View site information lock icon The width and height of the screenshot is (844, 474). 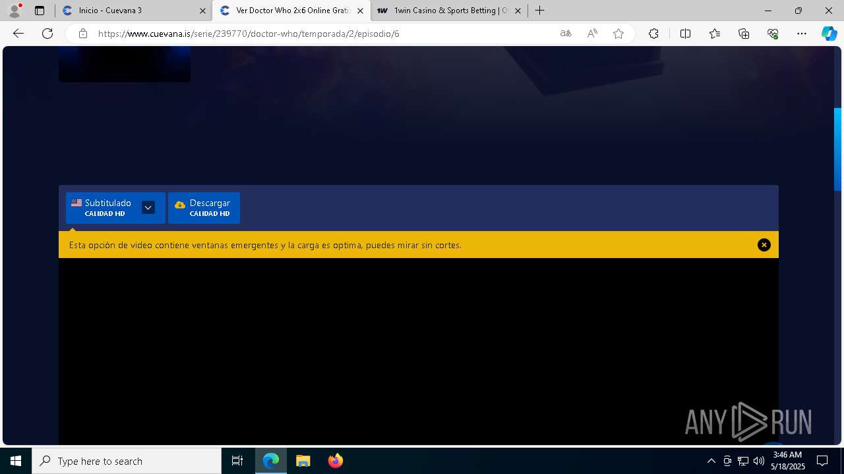pos(83,34)
